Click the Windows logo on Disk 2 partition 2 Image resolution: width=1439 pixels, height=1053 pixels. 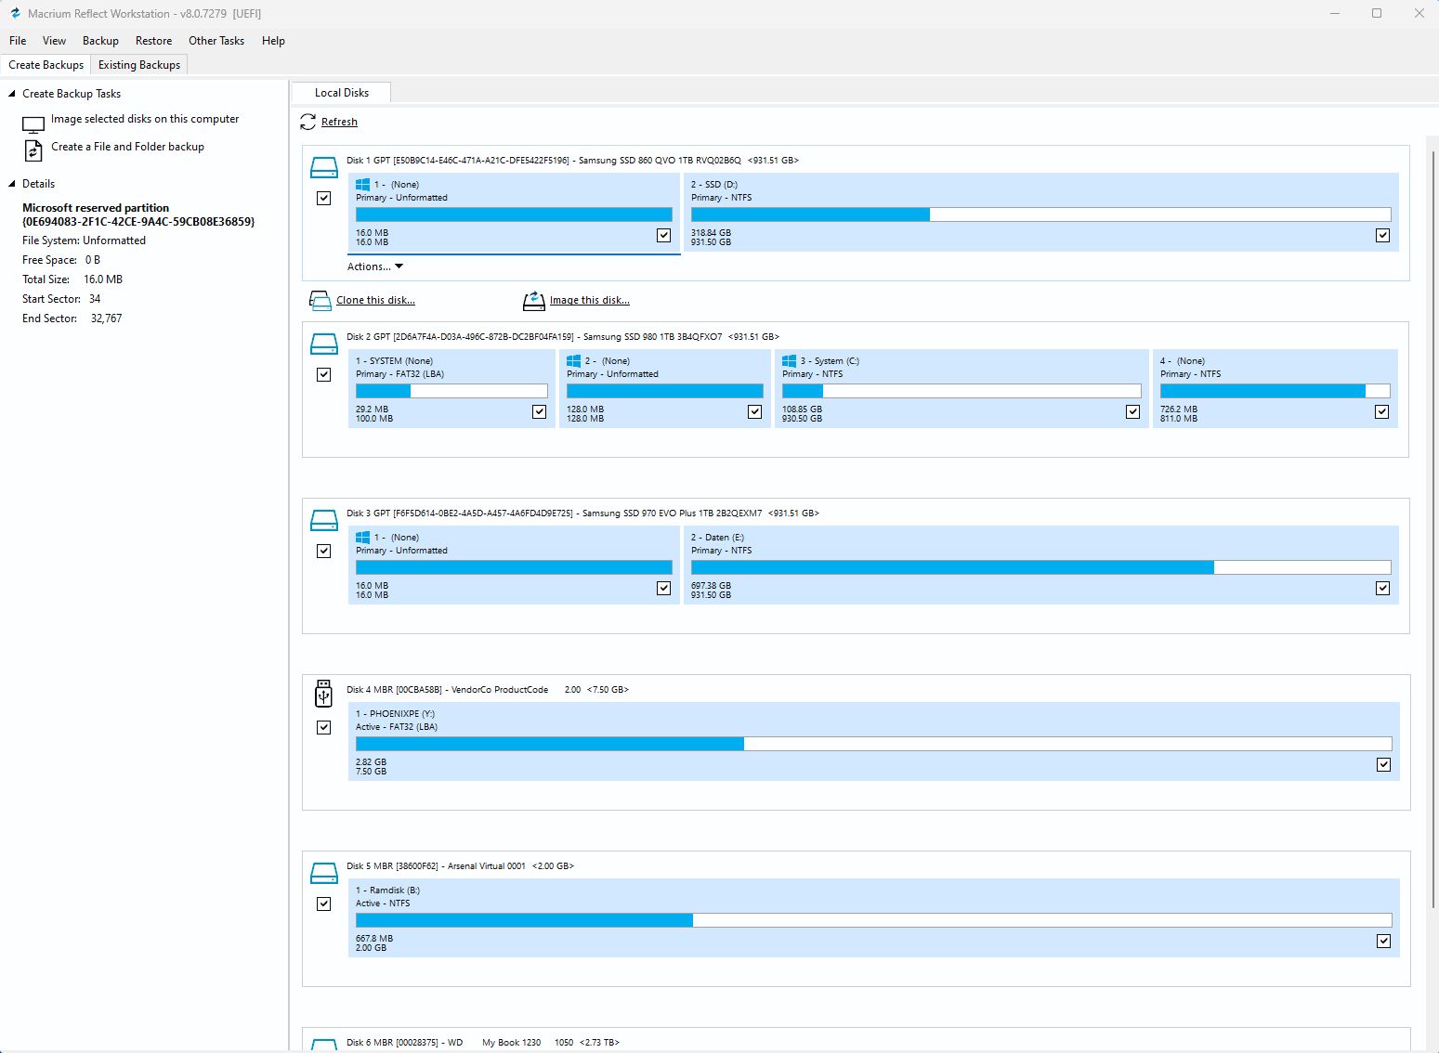click(x=574, y=361)
